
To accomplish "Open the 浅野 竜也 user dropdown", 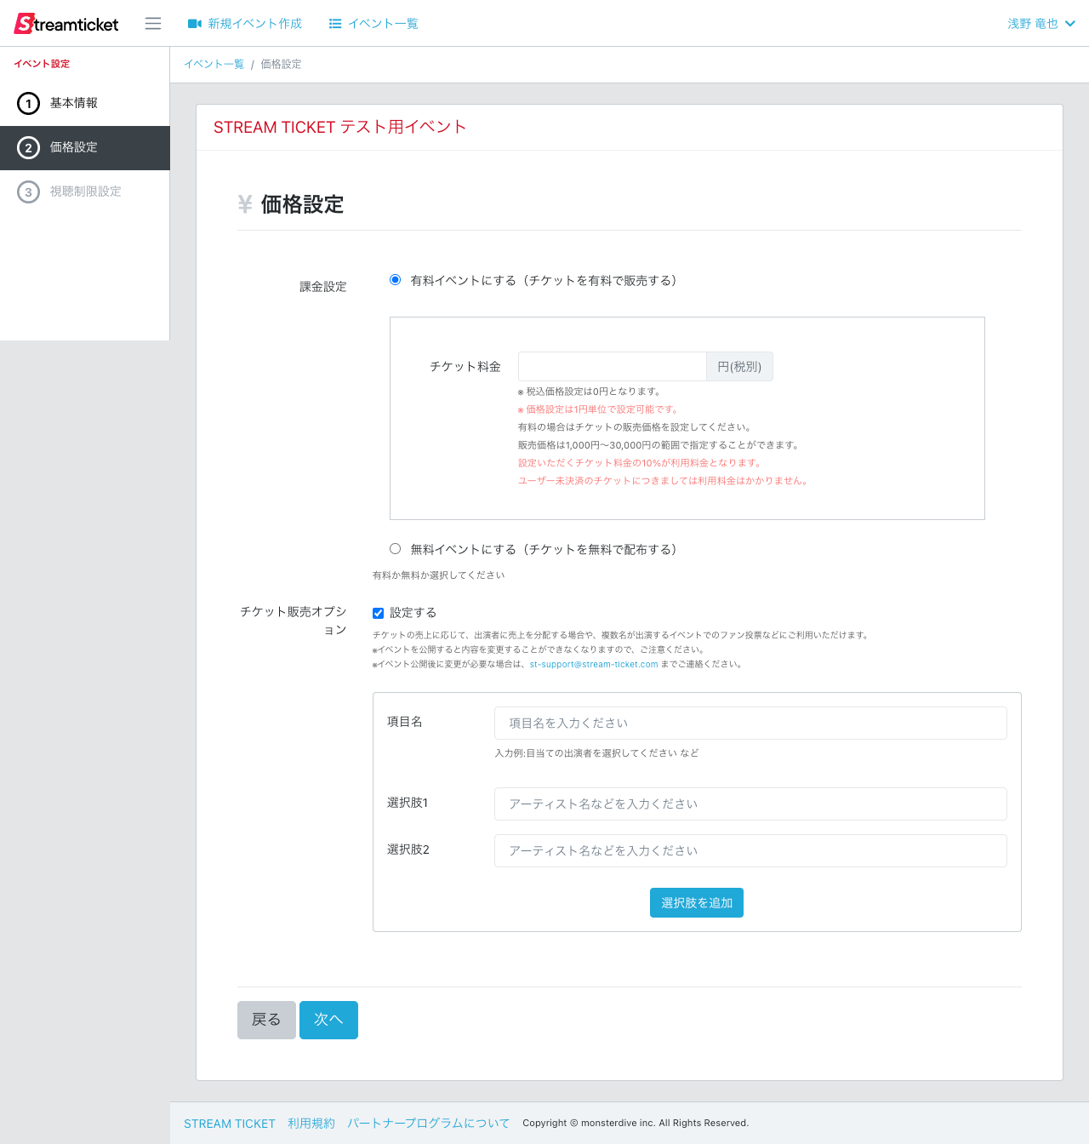I will [1041, 24].
